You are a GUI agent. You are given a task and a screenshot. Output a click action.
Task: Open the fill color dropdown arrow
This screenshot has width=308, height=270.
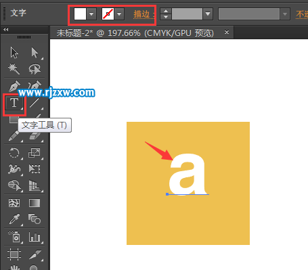91,14
